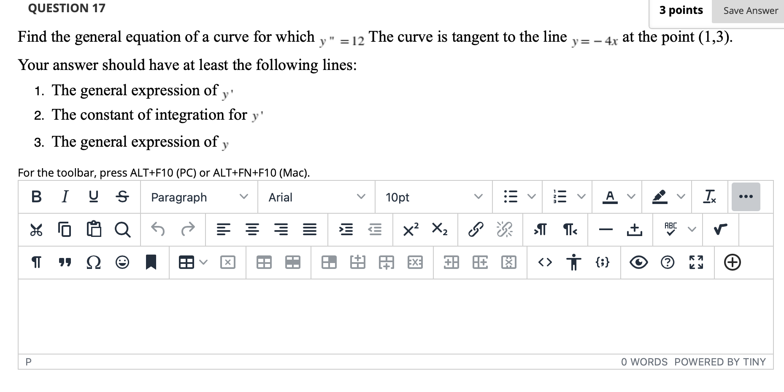
Task: Click the Save Answer button
Action: click(x=751, y=11)
